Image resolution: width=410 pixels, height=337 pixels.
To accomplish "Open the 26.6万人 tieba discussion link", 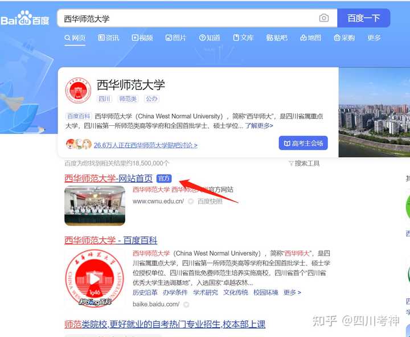I will [145, 145].
